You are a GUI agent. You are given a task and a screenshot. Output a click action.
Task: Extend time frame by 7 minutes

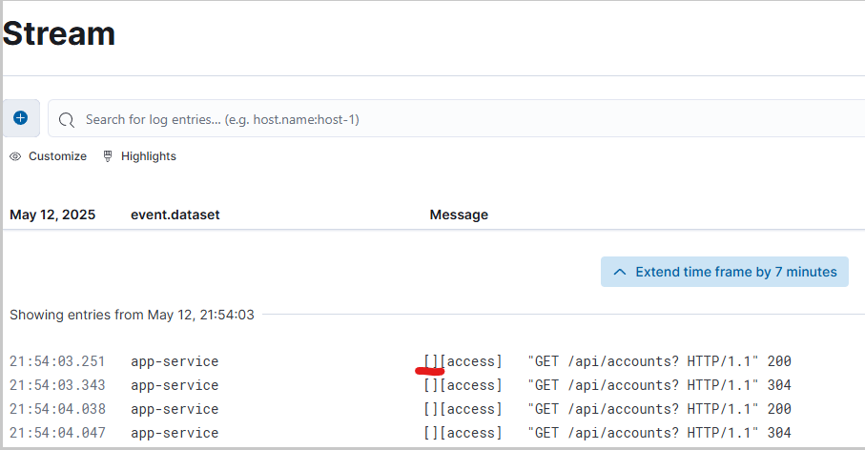click(x=735, y=272)
